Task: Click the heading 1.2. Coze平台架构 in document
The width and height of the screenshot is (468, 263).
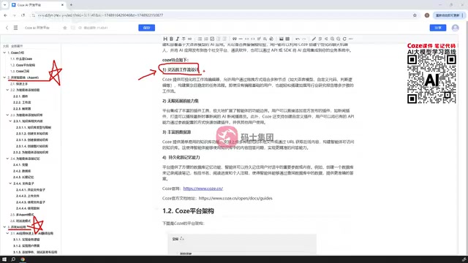Action: 188,211
